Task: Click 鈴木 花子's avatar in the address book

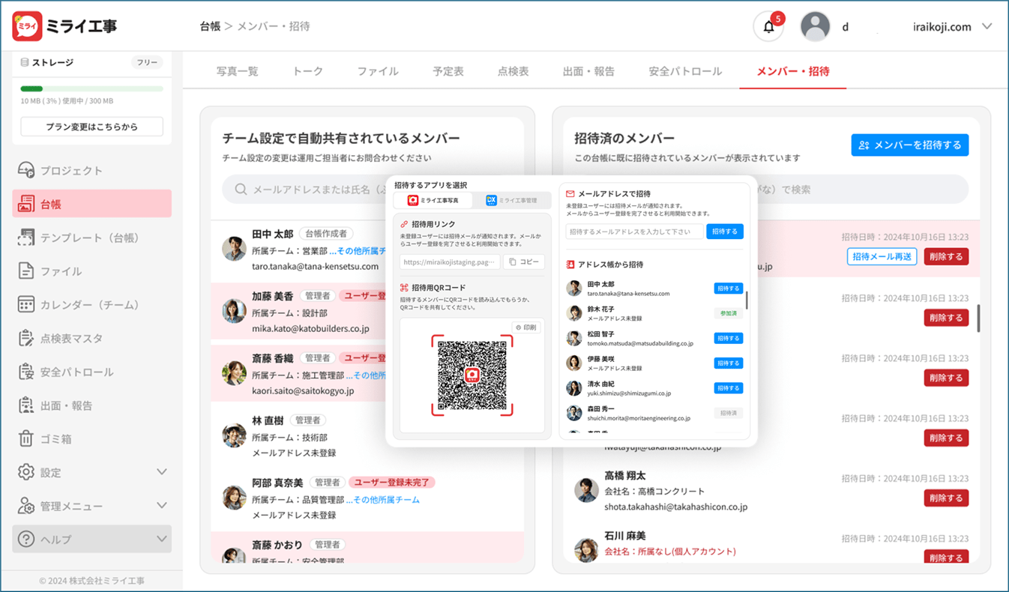Action: point(573,313)
